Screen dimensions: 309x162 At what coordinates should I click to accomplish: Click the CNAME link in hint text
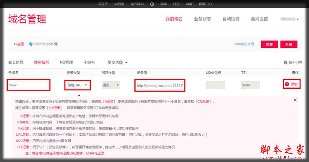[203, 101]
